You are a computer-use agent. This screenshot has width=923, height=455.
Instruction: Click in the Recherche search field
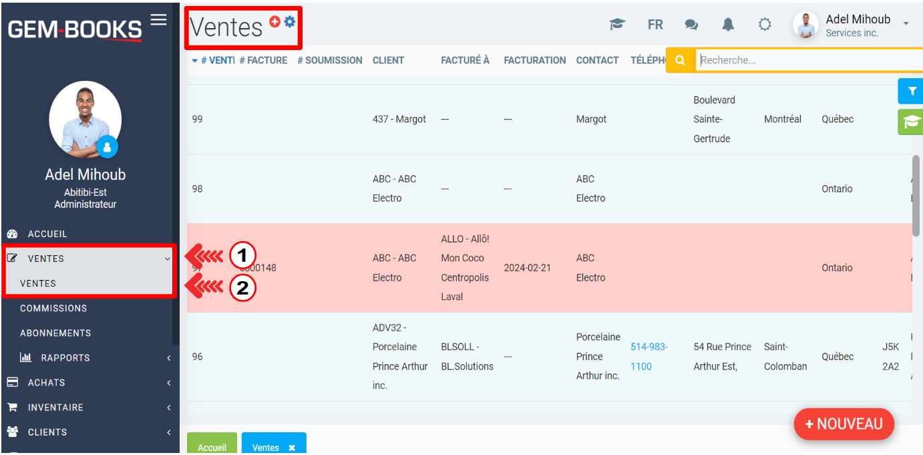tap(801, 60)
